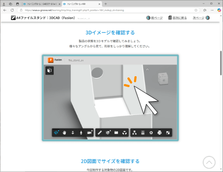Open the tab actions menu icon

tap(17, 4)
